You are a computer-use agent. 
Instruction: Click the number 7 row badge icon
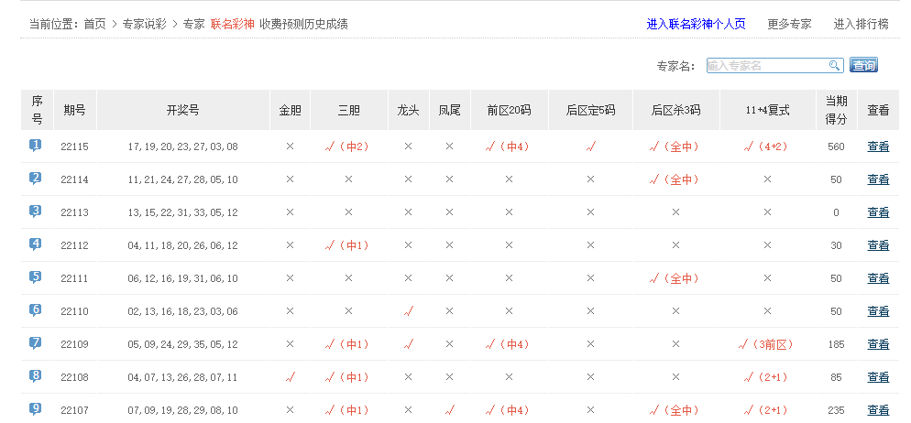click(36, 343)
